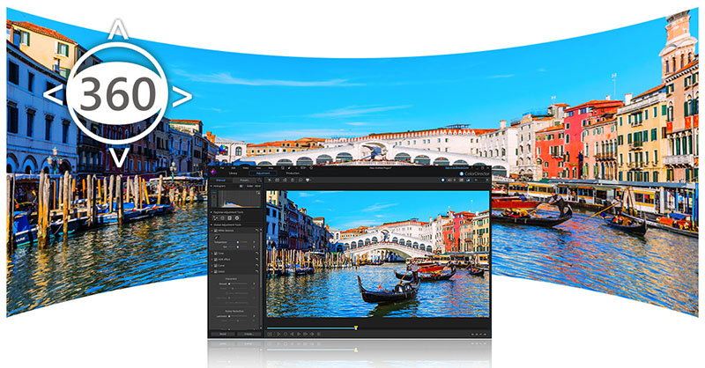This screenshot has height=368, width=705.
Task: Select the third regional adjustment tool icon
Action: [x=230, y=218]
